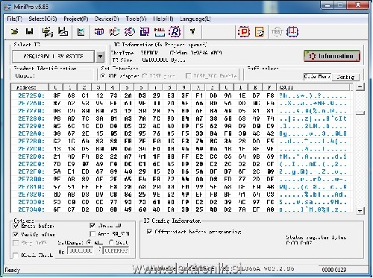Click first hex byte 3F in row 2E7250
This screenshot has width=373, height=278.
pos(57,95)
